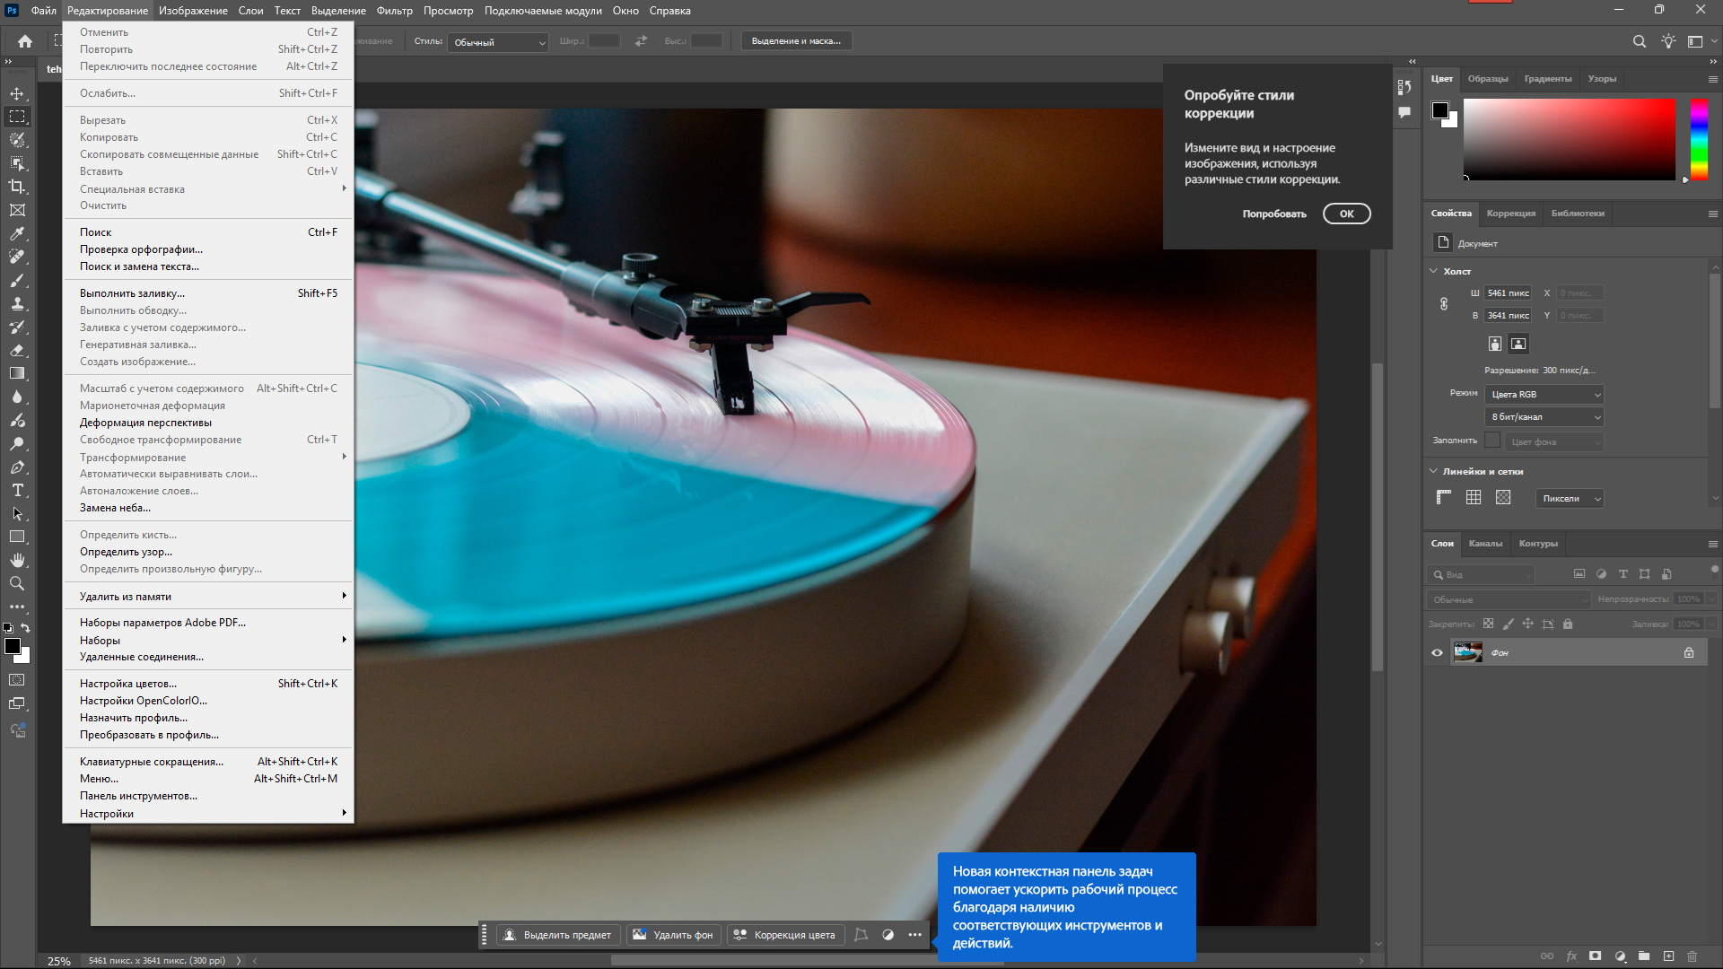
Task: Toggle pixel layer filter icon
Action: coord(1579,574)
